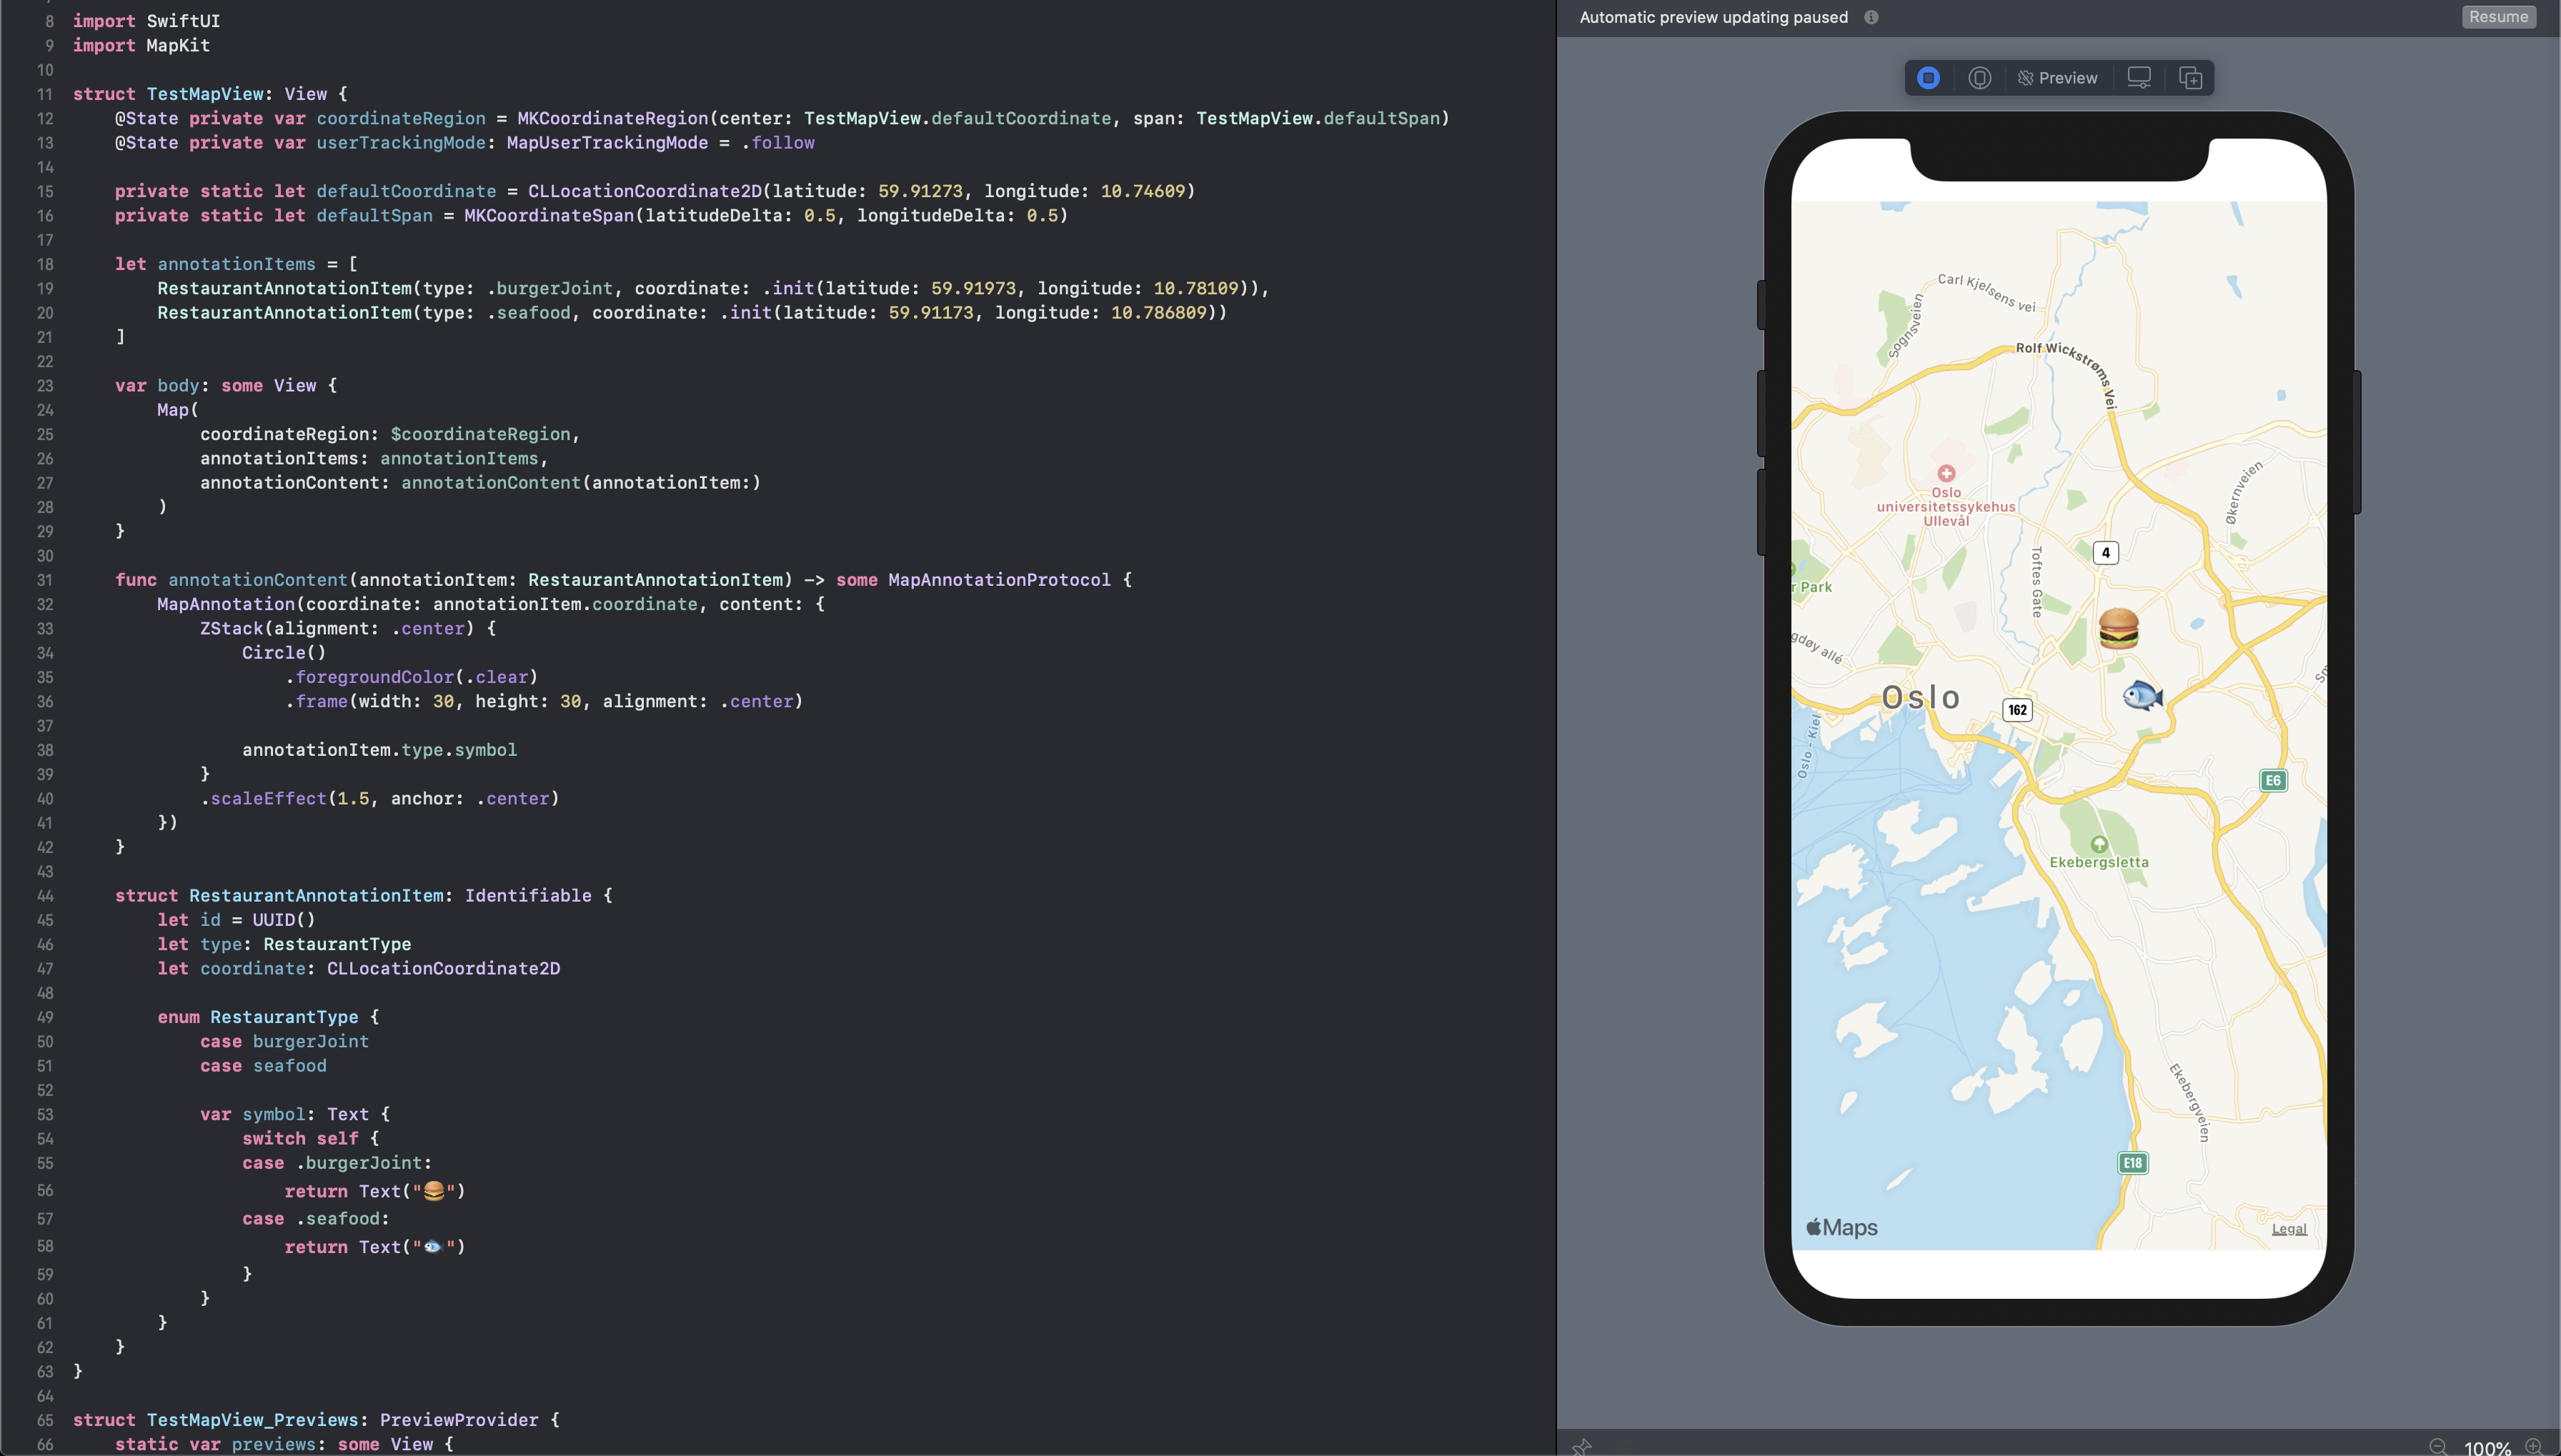Stop the live preview with blue button
This screenshot has height=1456, width=2561.
pyautogui.click(x=1928, y=78)
